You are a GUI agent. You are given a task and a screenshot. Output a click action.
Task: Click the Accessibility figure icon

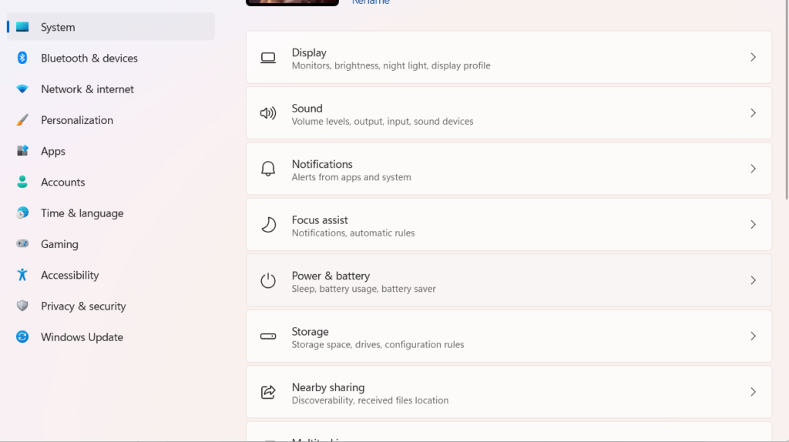click(x=22, y=275)
